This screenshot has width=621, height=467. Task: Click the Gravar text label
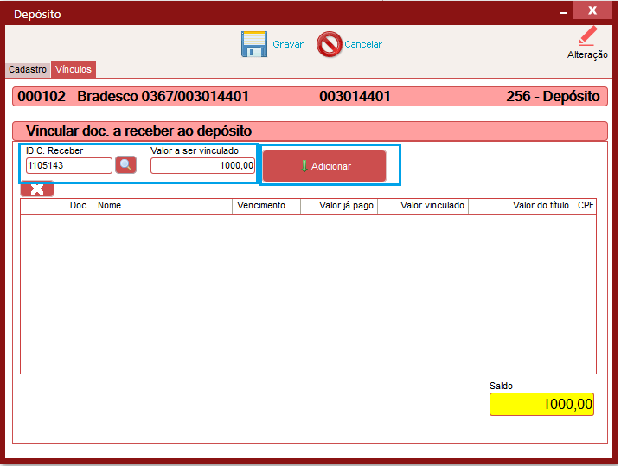288,44
